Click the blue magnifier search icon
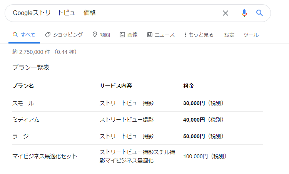The height and width of the screenshot is (174, 289). point(259,13)
